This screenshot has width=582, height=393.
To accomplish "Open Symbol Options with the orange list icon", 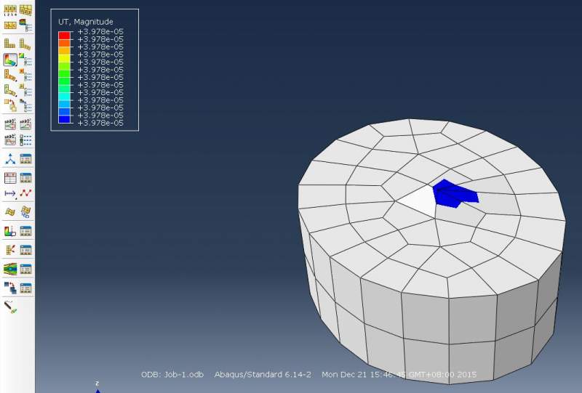I will click(x=25, y=76).
